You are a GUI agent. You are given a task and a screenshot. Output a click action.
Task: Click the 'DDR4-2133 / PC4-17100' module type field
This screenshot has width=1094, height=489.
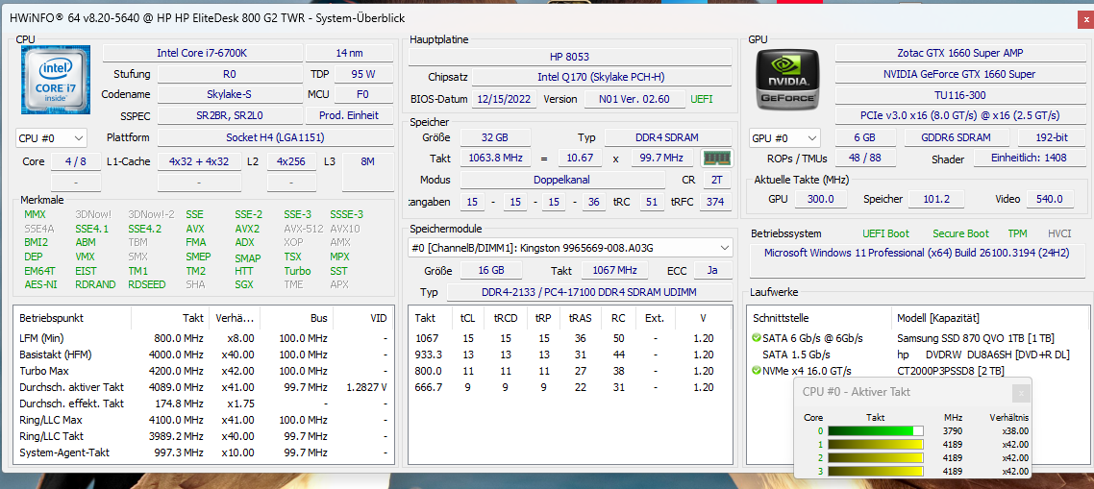[x=589, y=292]
